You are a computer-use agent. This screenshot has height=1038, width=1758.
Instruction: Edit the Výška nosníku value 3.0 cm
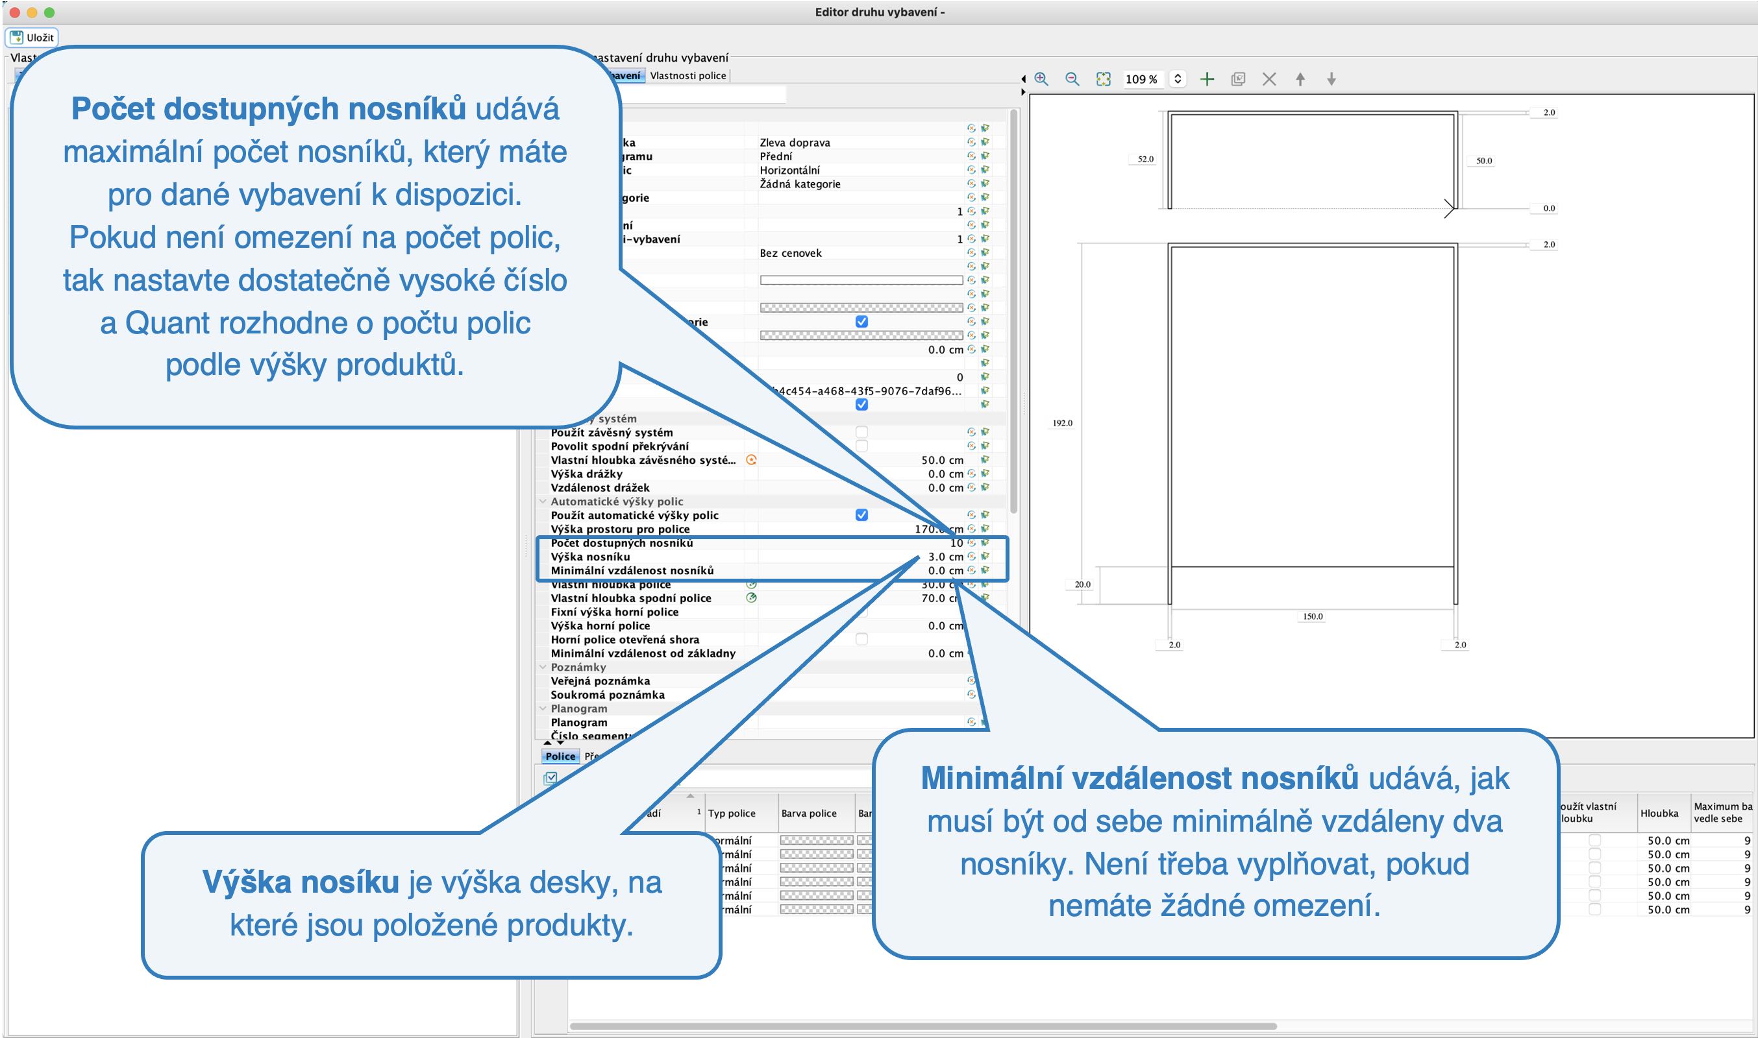(861, 557)
